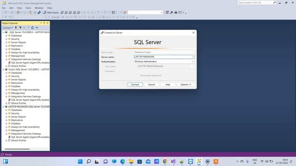This screenshot has width=296, height=166.
Task: Click the Open File folder icon in toolbar
Action: (31, 12)
